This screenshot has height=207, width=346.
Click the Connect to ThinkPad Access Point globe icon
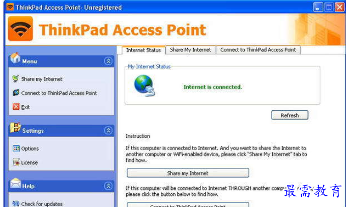pos(16,93)
